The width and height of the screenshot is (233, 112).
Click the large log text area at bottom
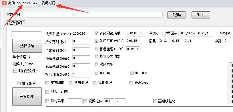(140, 109)
